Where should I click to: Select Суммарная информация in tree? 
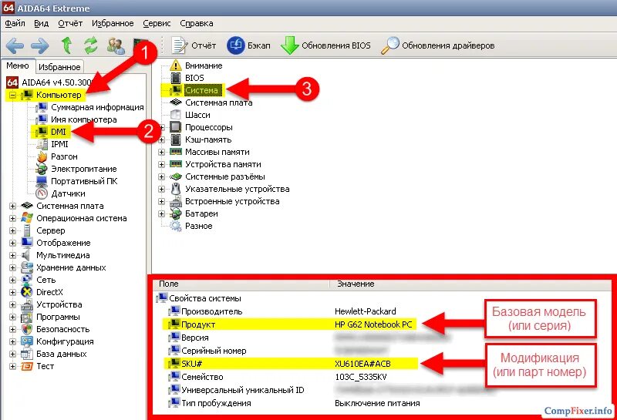tap(97, 107)
